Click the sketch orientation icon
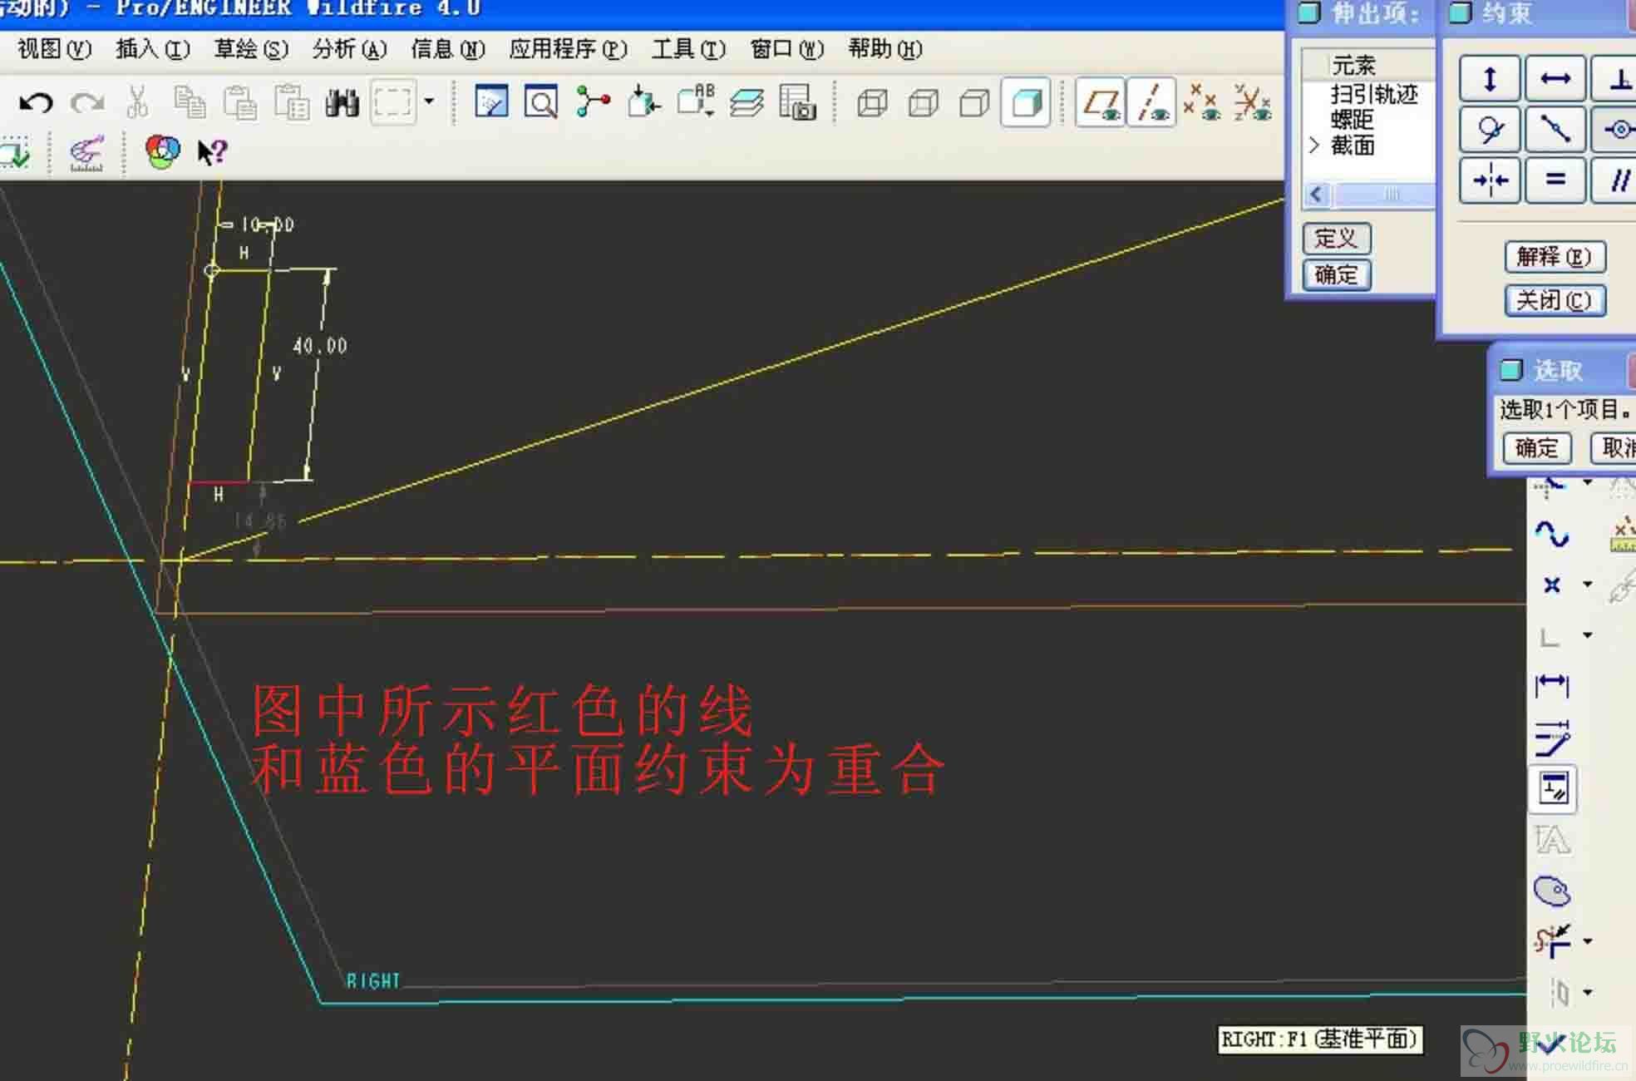Image resolution: width=1636 pixels, height=1081 pixels. 15,153
